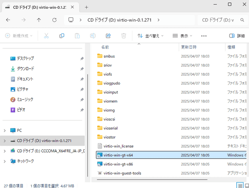249x188 pixels.
Task: Click chevron after virtio-win-0.1.271 in address bar
Action: 158,20
